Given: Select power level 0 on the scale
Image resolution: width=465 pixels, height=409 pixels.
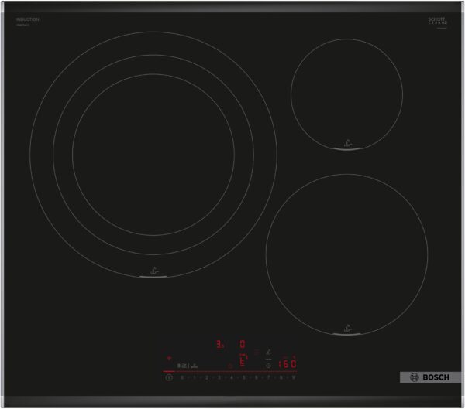Looking at the screenshot, I should click(x=182, y=377).
